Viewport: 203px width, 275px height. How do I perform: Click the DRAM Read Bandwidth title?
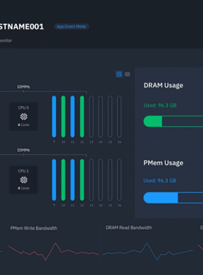(129, 228)
